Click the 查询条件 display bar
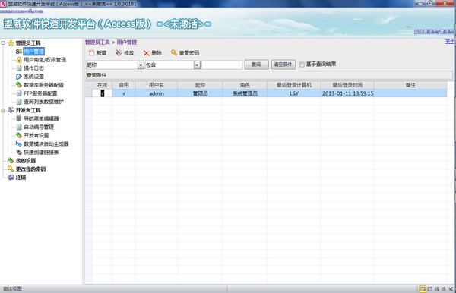Viewport: 456px width, 293px height. pyautogui.click(x=269, y=75)
